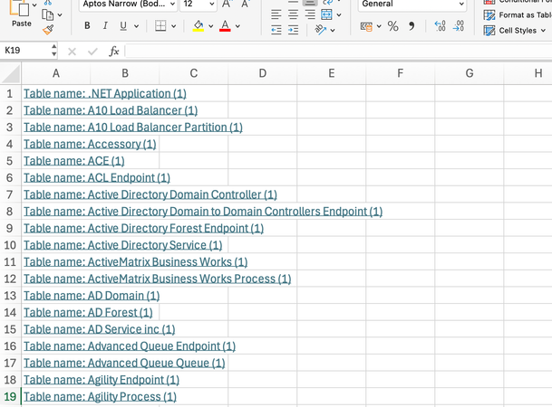The width and height of the screenshot is (552, 407).
Task: Decrease font size with smaller A icon
Action: (245, 4)
